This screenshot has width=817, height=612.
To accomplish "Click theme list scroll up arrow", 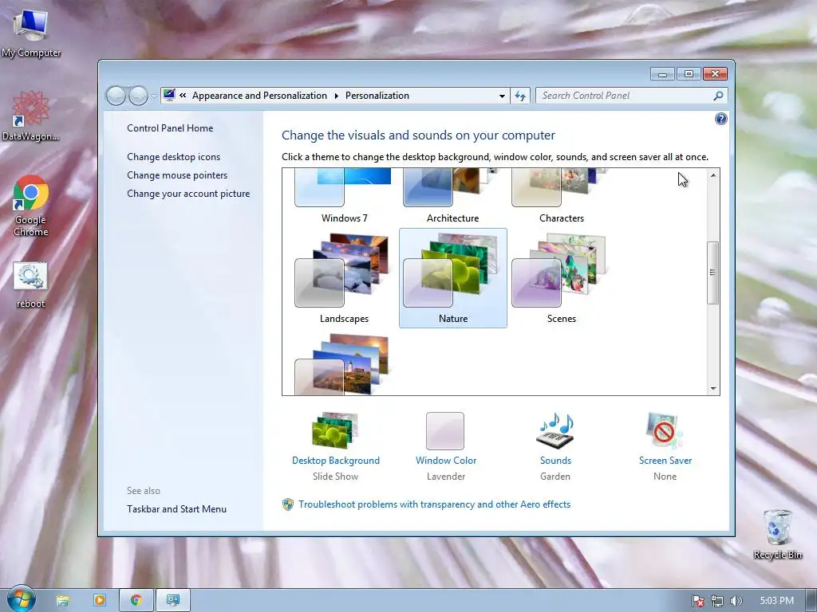I will coord(712,175).
